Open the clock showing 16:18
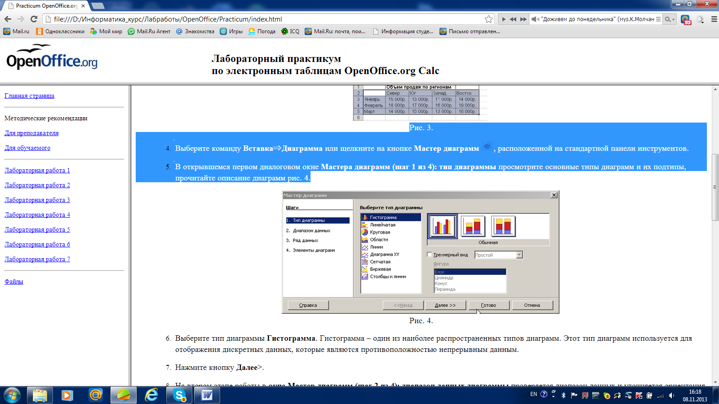Viewport: 719px width, 404px height. (695, 395)
